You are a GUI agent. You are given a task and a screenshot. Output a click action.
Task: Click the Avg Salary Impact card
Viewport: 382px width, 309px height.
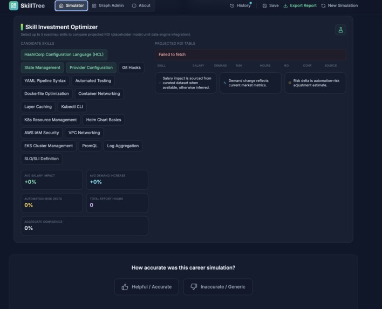click(52, 180)
